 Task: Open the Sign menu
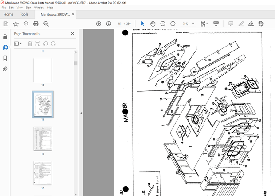tap(28, 8)
